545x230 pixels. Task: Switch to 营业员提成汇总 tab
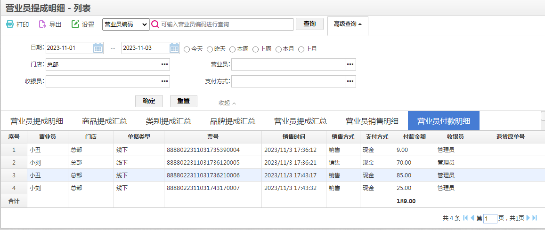301,121
